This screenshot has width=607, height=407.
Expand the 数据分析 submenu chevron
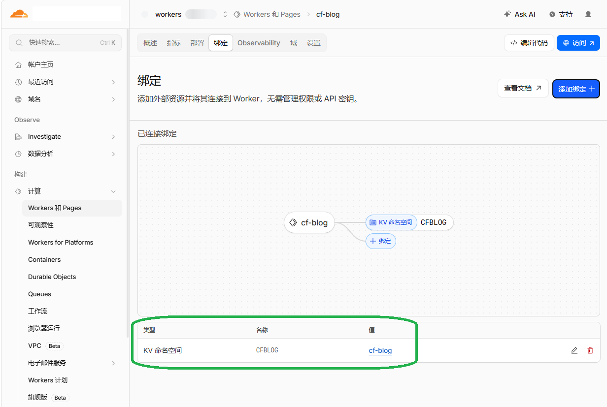tap(113, 154)
